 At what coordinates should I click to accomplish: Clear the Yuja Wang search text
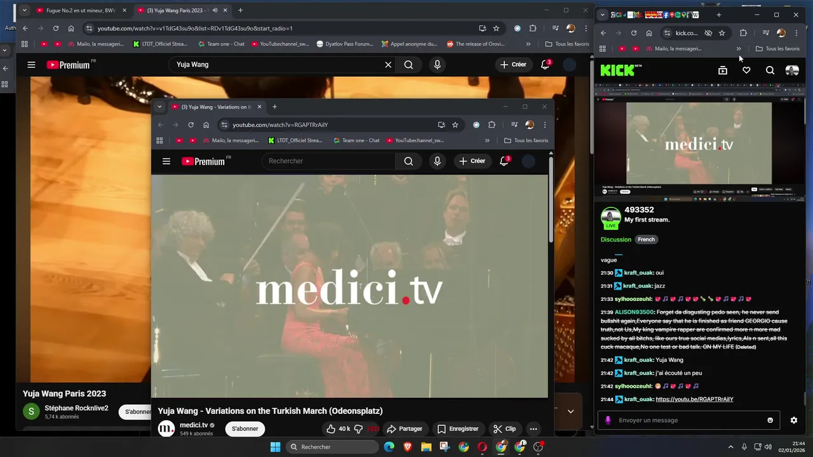click(388, 65)
